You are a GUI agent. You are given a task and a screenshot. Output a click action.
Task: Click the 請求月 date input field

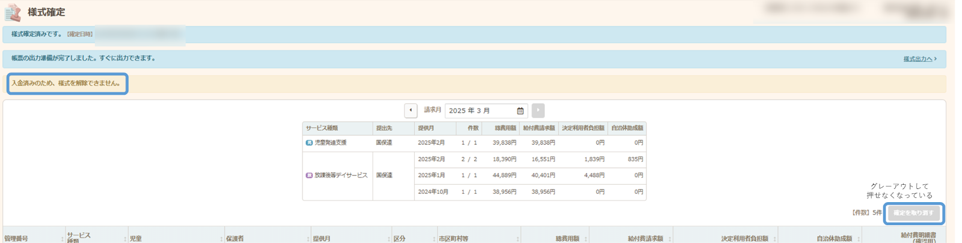pos(481,111)
